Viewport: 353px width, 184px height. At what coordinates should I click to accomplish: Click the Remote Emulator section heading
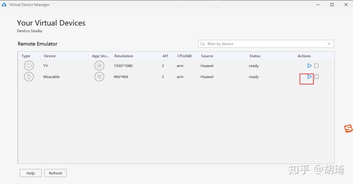37,44
